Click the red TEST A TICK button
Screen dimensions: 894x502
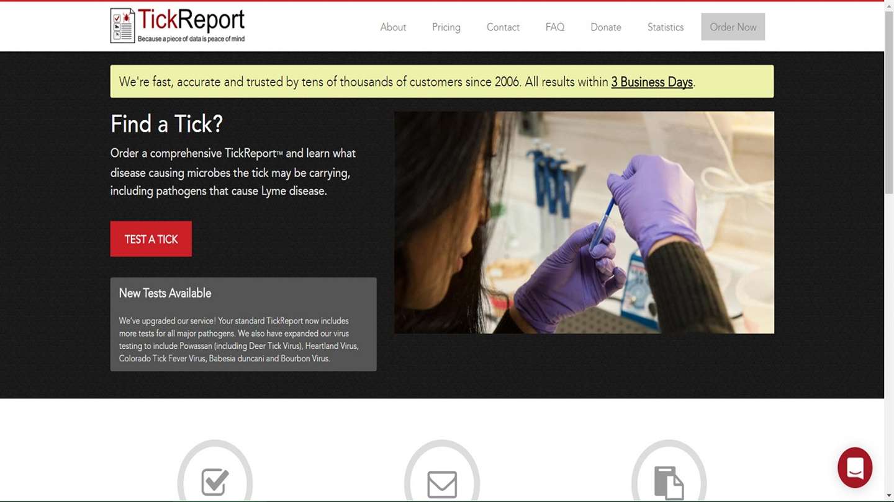[x=151, y=239]
